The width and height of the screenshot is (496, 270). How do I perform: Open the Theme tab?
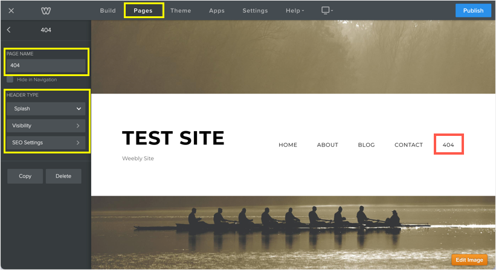(181, 10)
